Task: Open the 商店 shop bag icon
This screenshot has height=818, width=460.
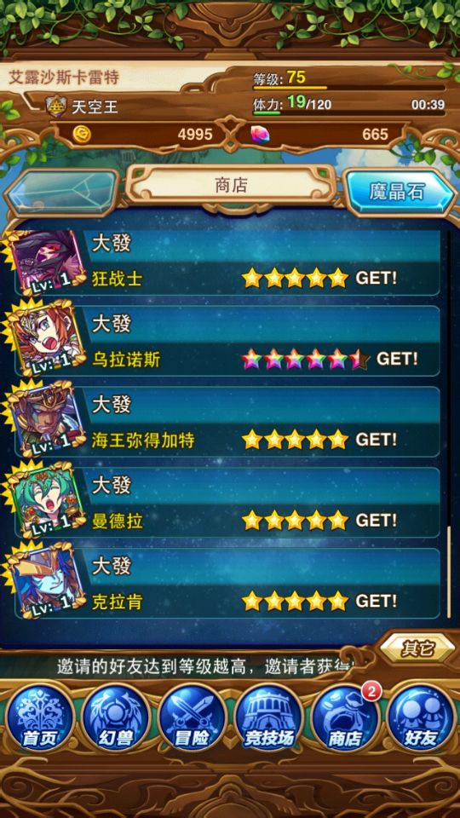Action: click(x=345, y=717)
